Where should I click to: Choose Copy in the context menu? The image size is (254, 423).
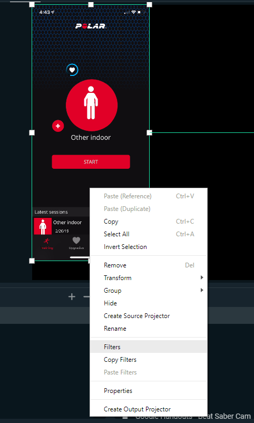pyautogui.click(x=149, y=222)
